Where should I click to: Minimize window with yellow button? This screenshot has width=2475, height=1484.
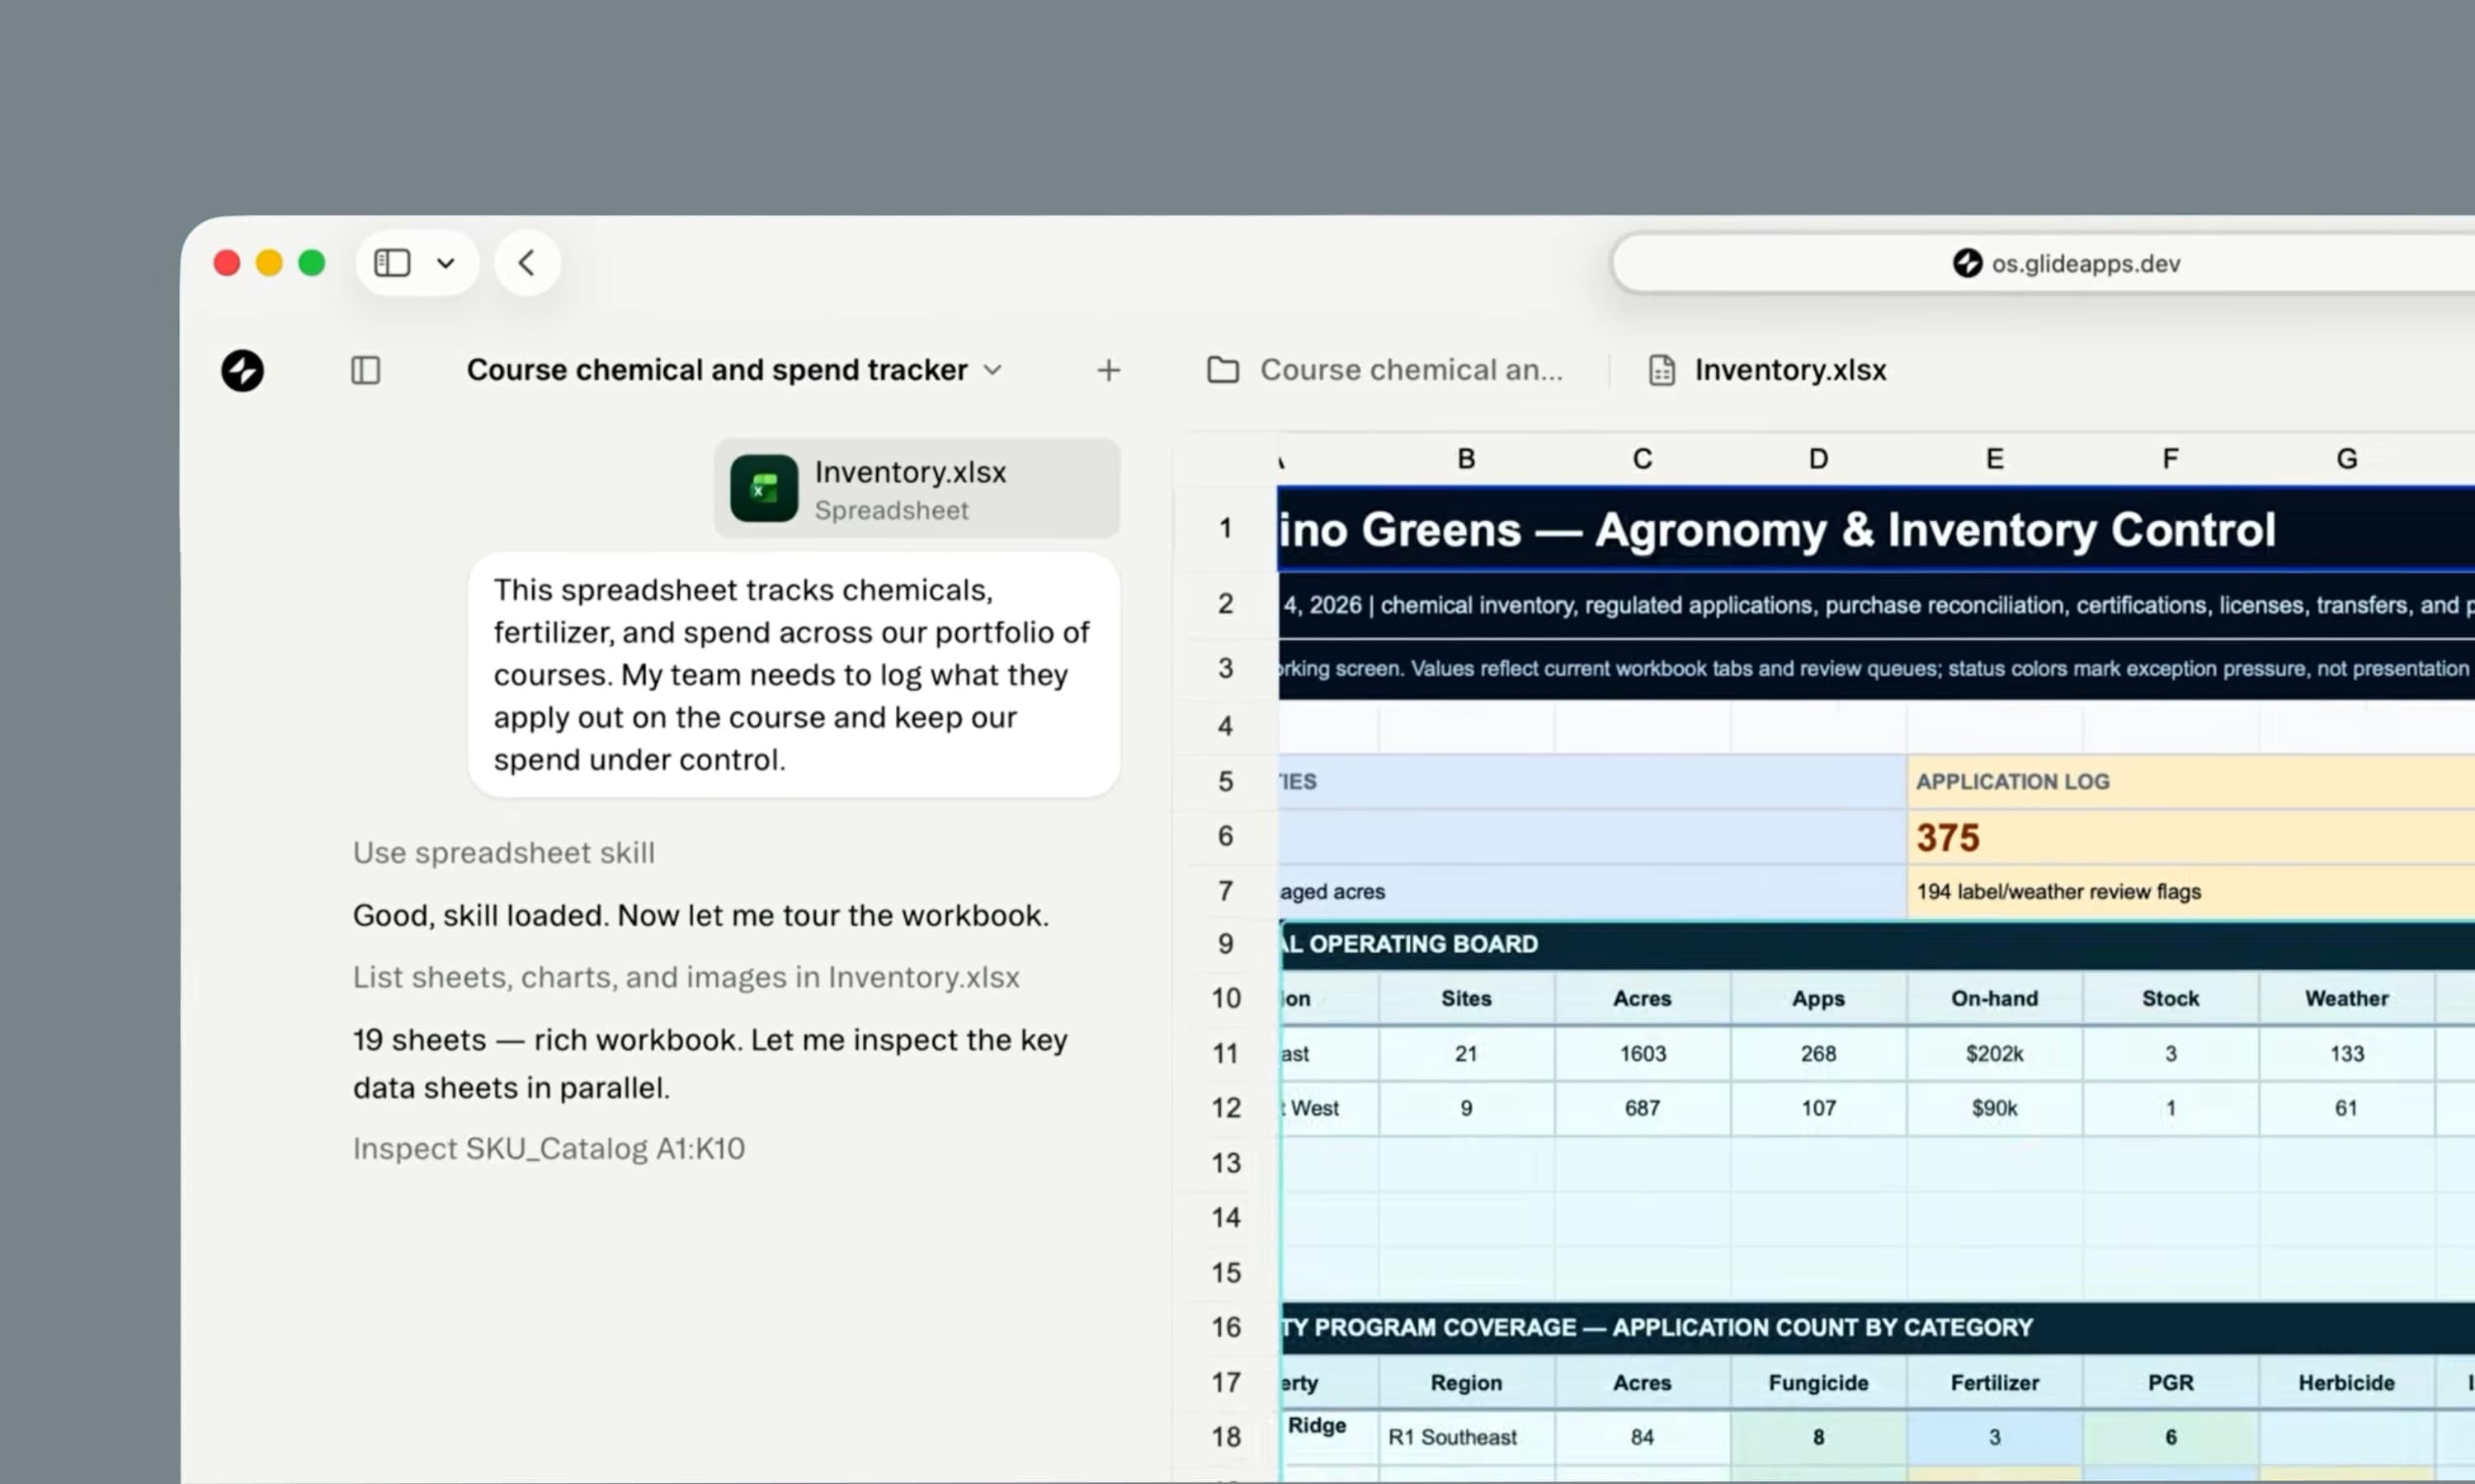(269, 263)
